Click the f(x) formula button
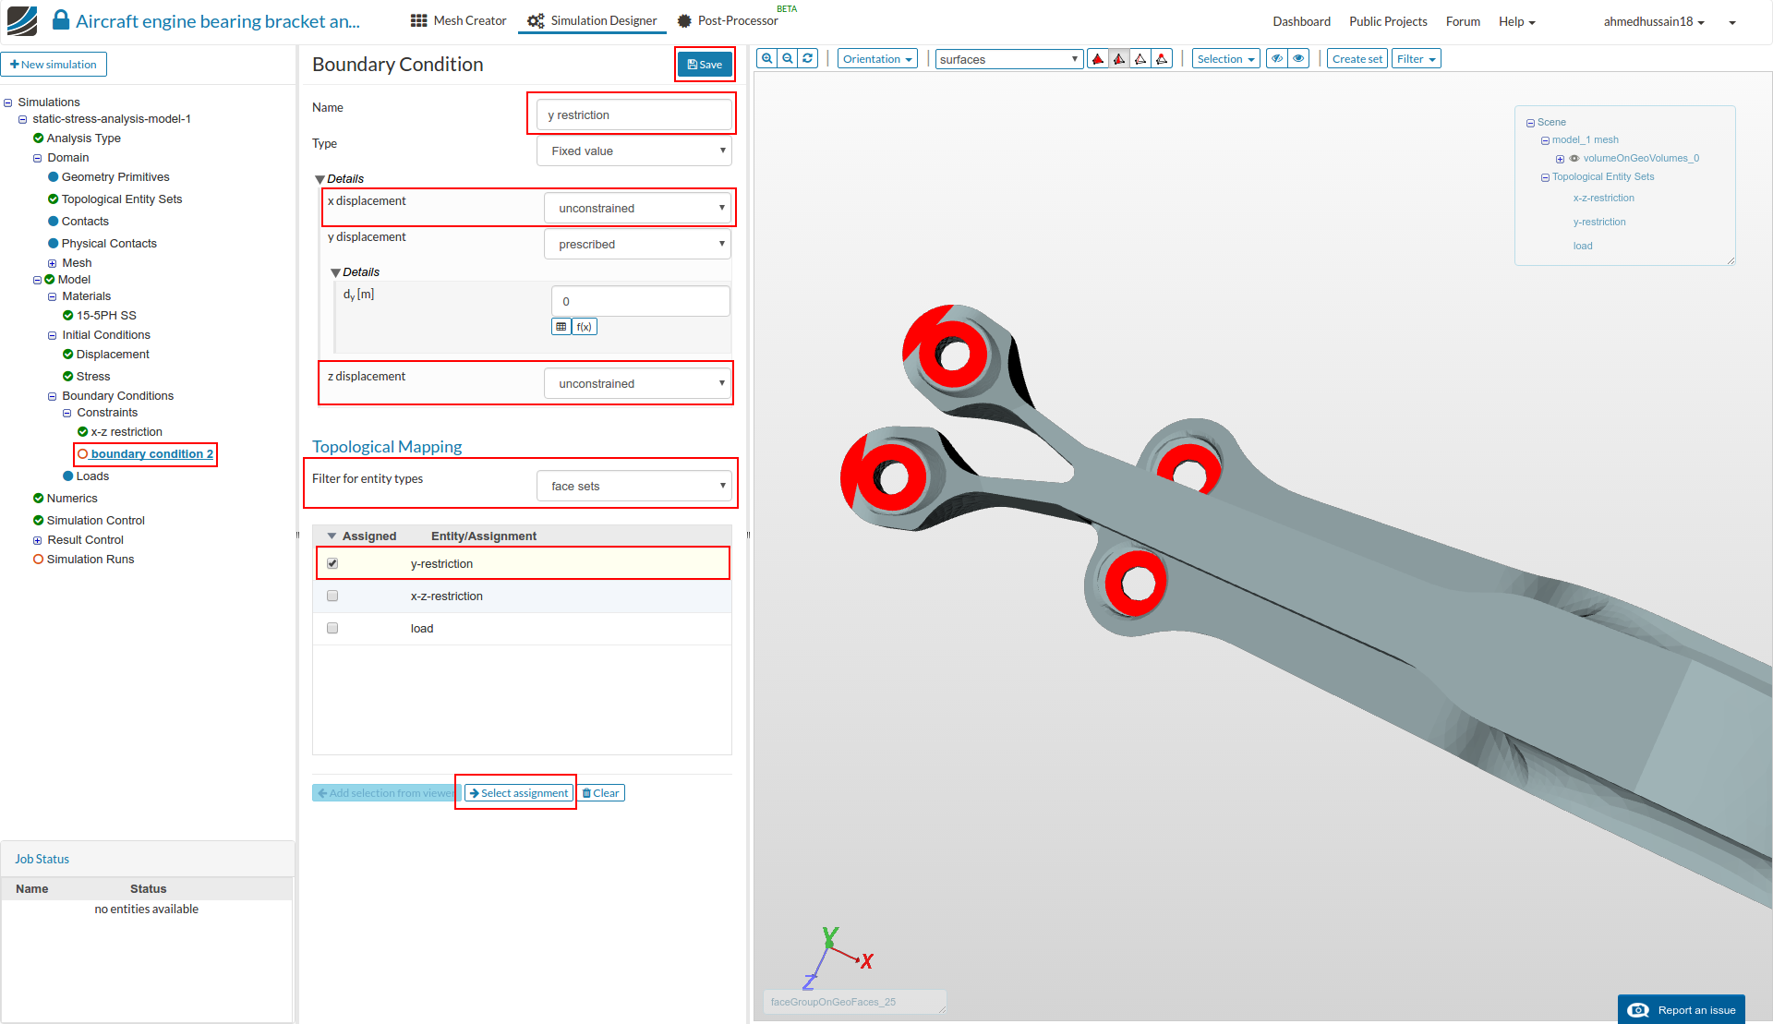1773x1024 pixels. (x=584, y=327)
